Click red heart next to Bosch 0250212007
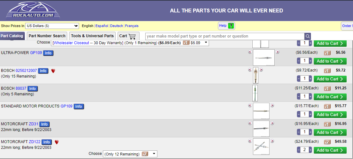This screenshot has width=353, height=159. (x=53, y=71)
